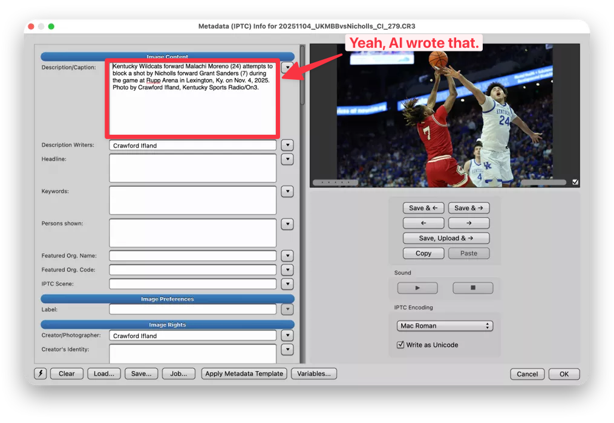Open the Headline field snapshot arrow
Image resolution: width=614 pixels, height=423 pixels.
[287, 159]
